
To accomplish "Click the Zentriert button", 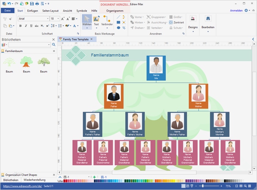I will (176, 22).
